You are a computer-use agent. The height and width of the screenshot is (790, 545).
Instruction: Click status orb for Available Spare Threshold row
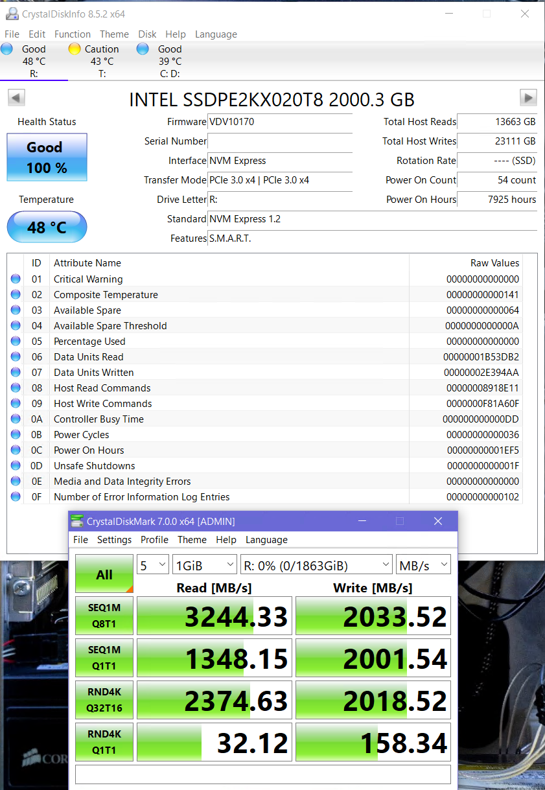tap(16, 326)
